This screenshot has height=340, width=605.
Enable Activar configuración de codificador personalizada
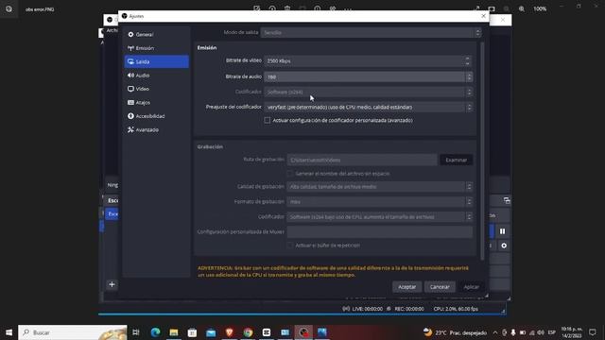(x=267, y=120)
